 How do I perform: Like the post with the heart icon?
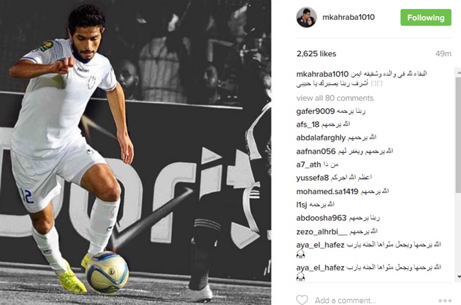coord(302,300)
